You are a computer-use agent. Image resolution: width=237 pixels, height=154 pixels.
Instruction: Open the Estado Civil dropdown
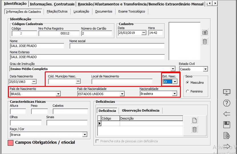click(x=205, y=69)
